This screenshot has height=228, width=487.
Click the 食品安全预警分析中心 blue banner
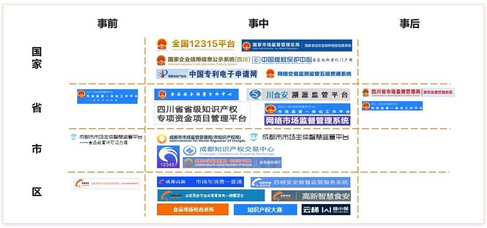196,94
